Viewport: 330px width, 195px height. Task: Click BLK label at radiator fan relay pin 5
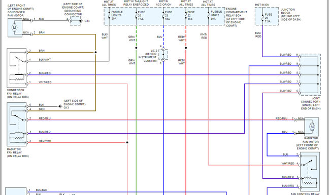click(42, 105)
